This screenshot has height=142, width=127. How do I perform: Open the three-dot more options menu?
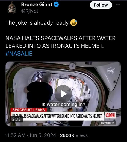pyautogui.click(x=118, y=5)
